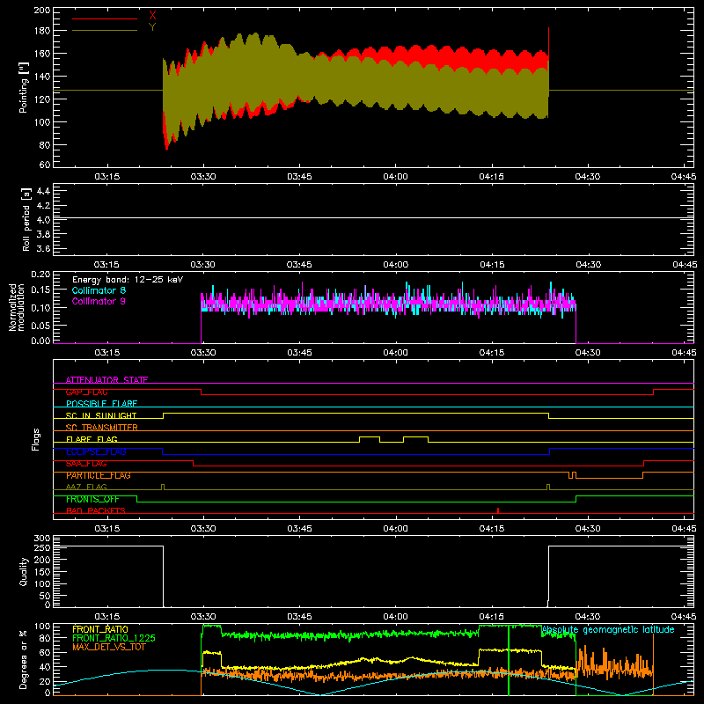
Task: Click the orange MAX_DET_VS_TOT legend label
Action: 109,647
